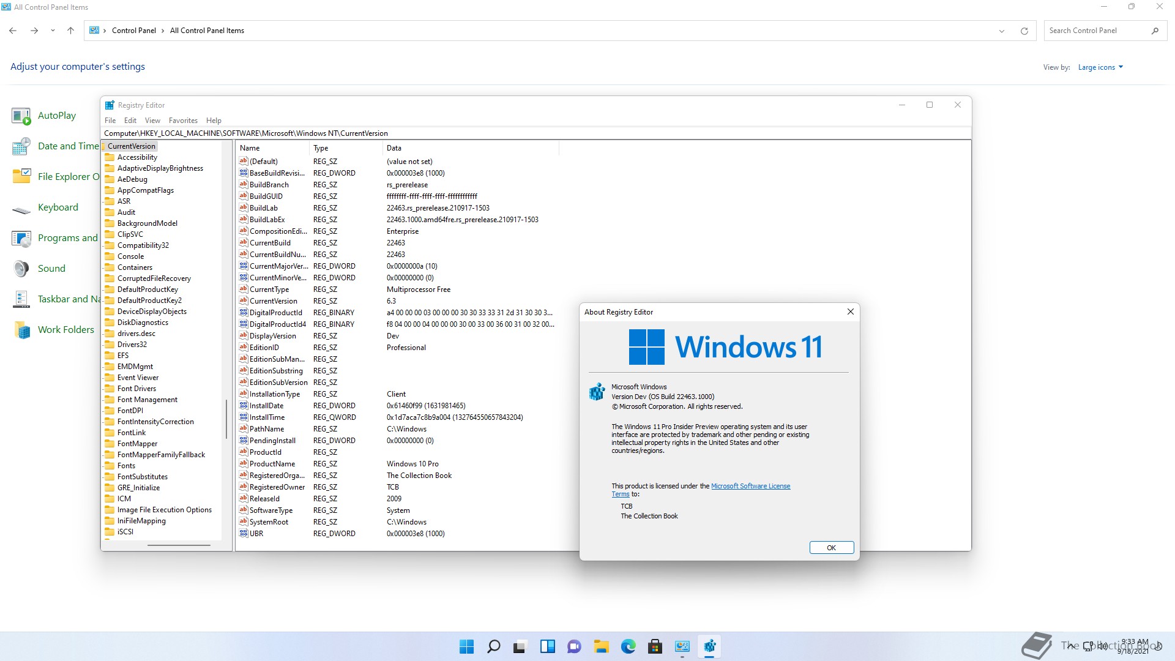
Task: Open AutoPlay icon in Control Panel
Action: tap(21, 116)
